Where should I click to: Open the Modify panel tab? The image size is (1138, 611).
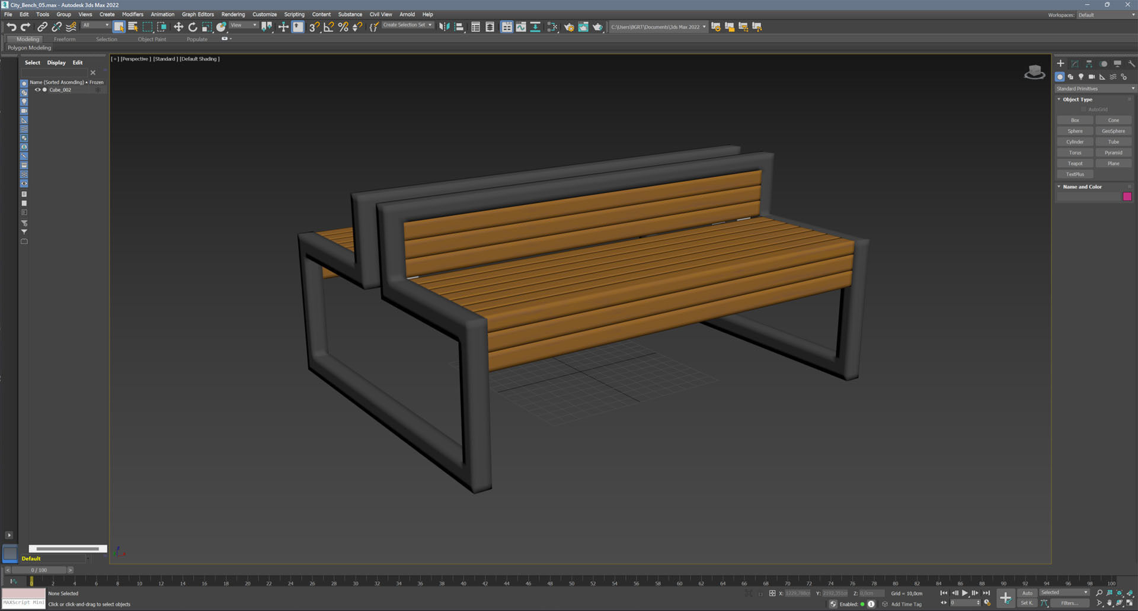coord(1075,63)
